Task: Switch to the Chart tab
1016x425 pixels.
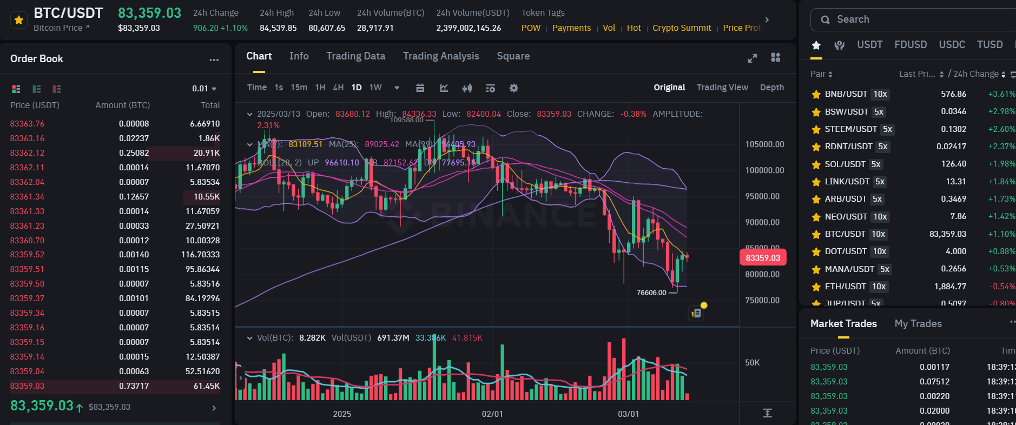Action: [259, 56]
